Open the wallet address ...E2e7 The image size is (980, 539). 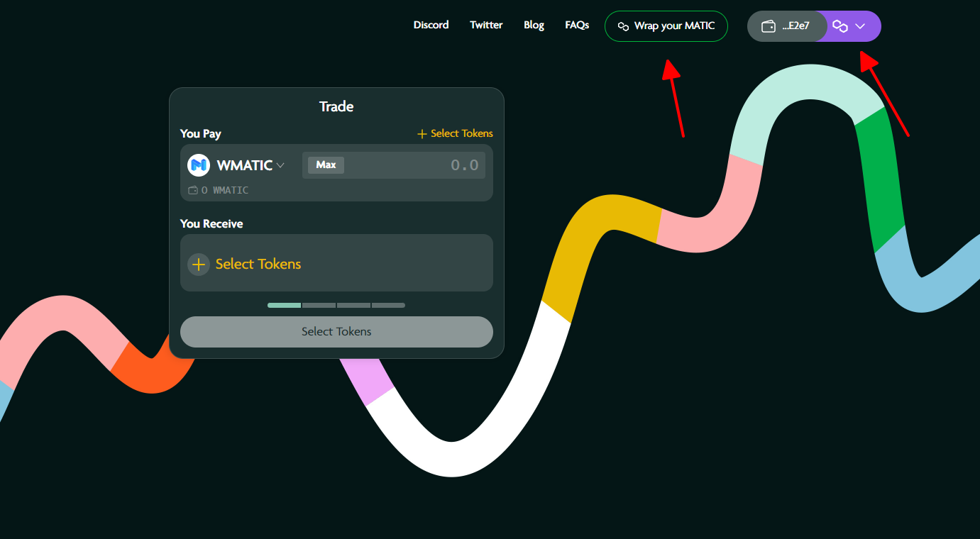tap(795, 26)
